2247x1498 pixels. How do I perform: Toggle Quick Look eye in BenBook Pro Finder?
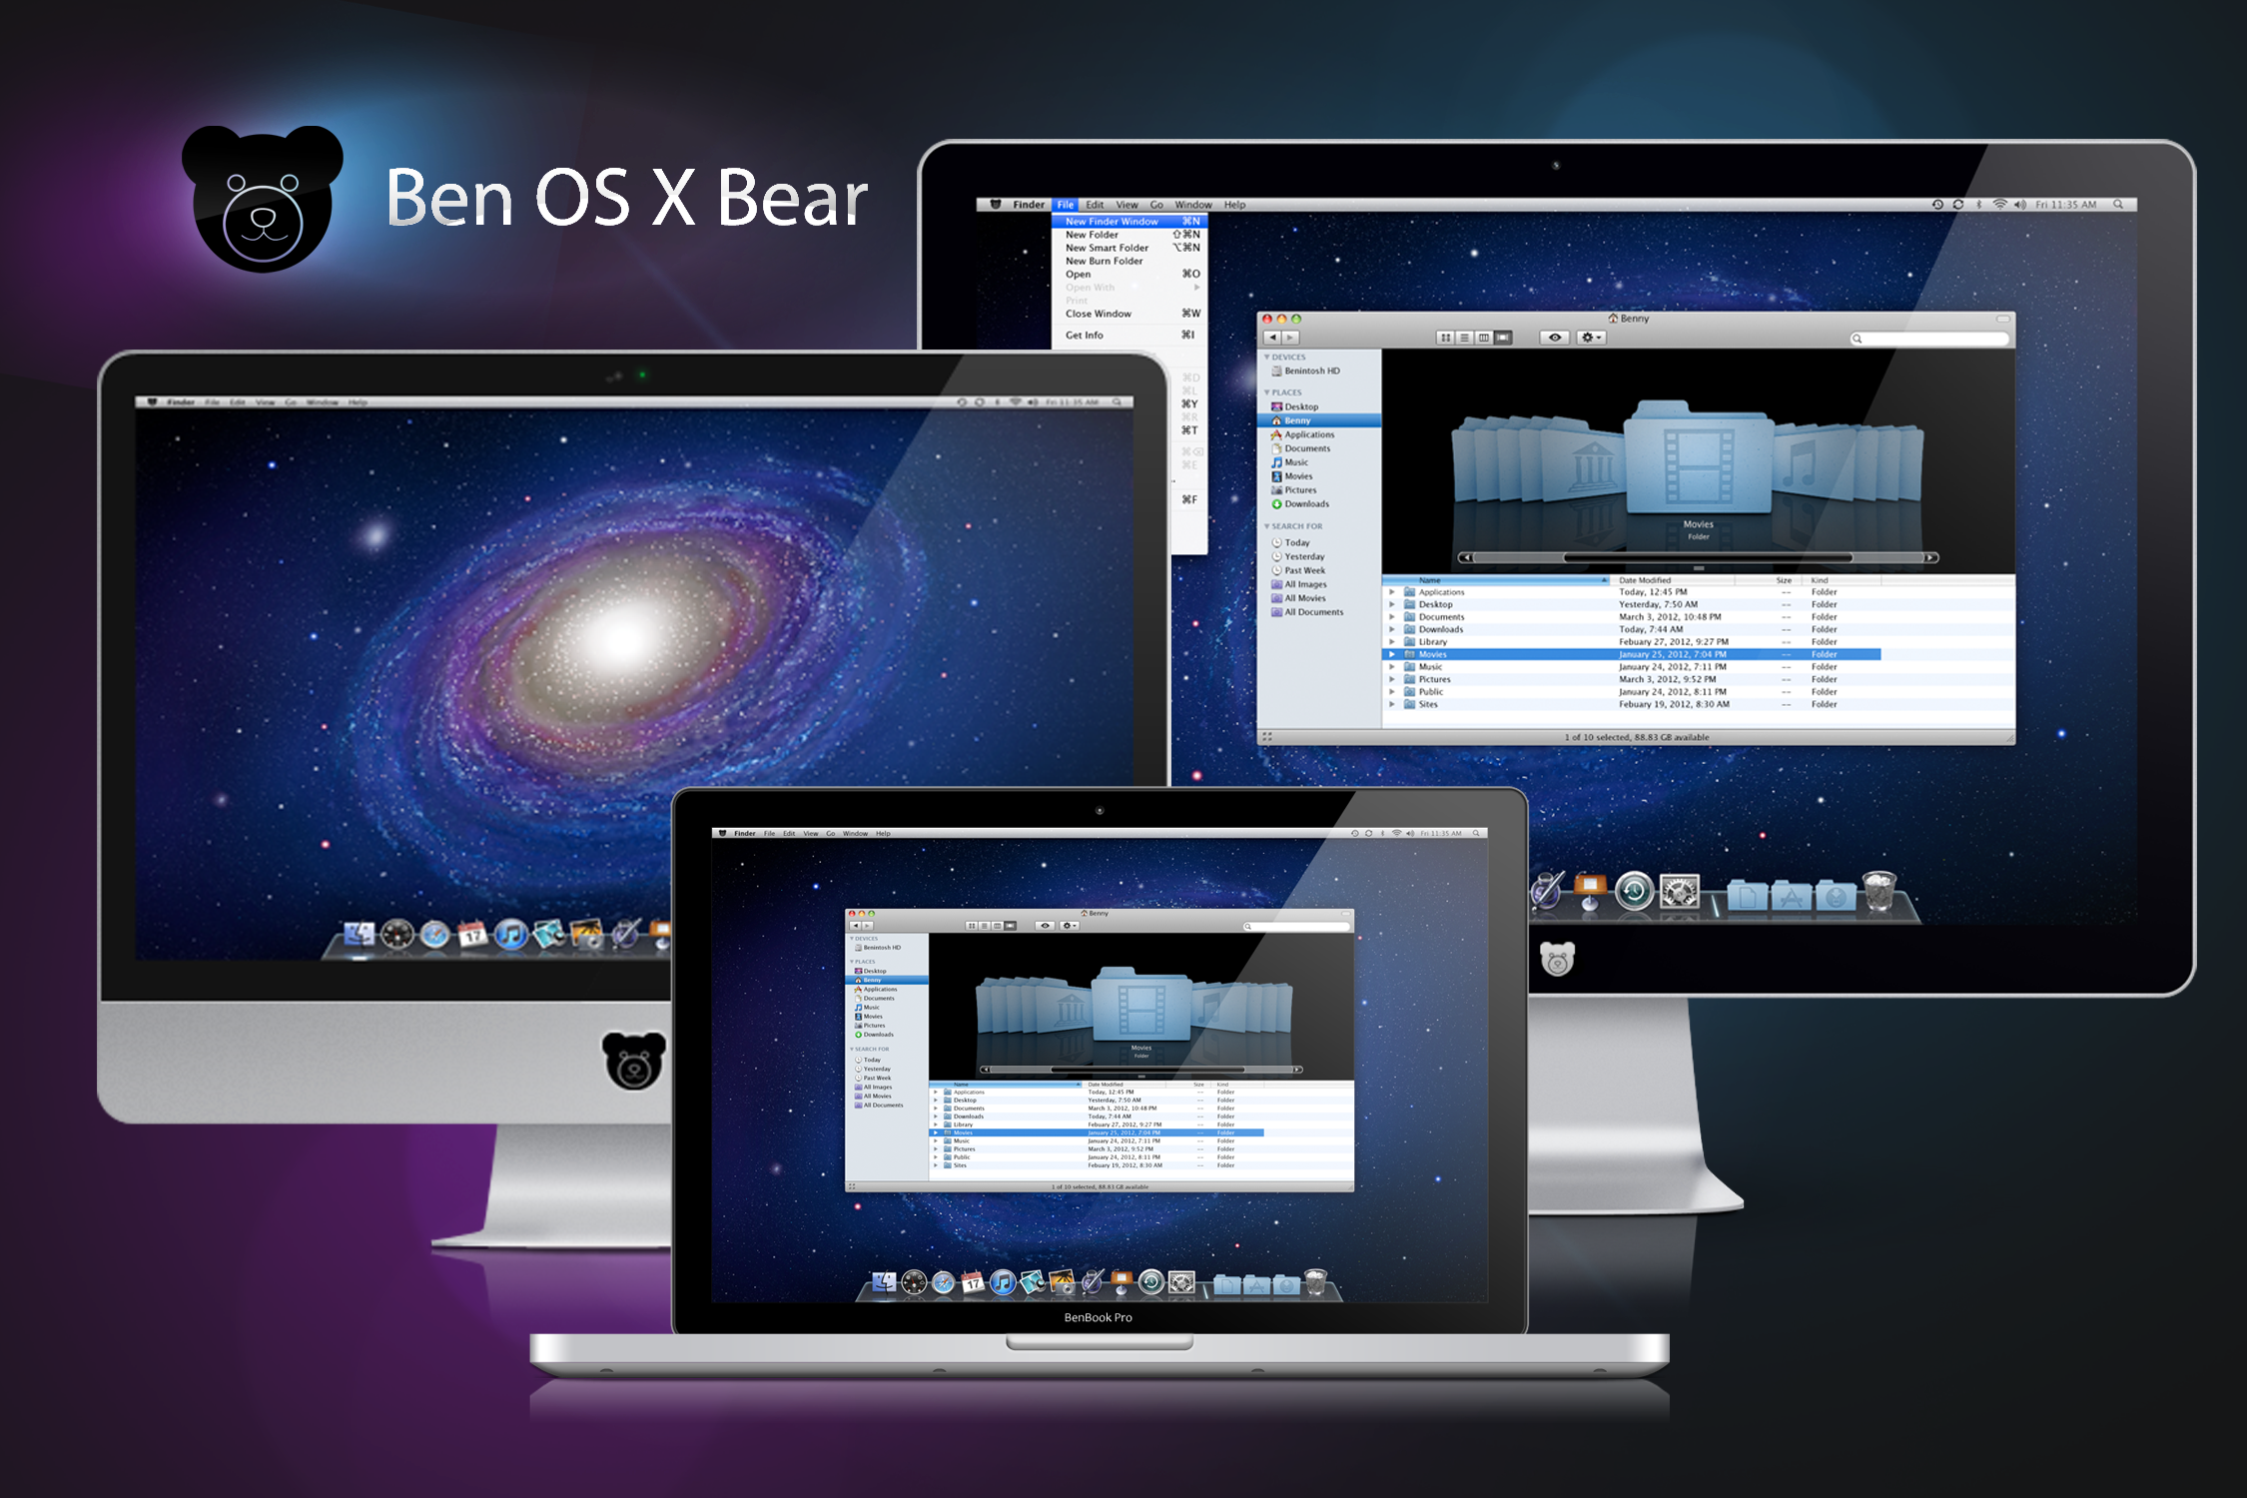point(1046,926)
